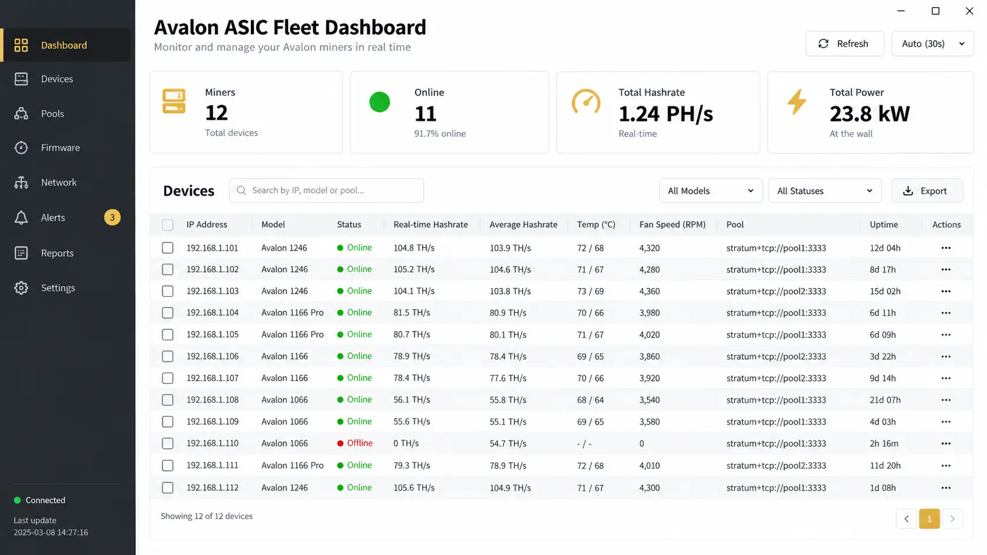The image size is (987, 555).
Task: Open the three-dot menu for 192.168.1.106
Action: pyautogui.click(x=946, y=356)
